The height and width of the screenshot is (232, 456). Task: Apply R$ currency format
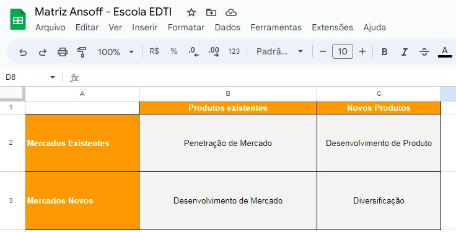pyautogui.click(x=154, y=51)
